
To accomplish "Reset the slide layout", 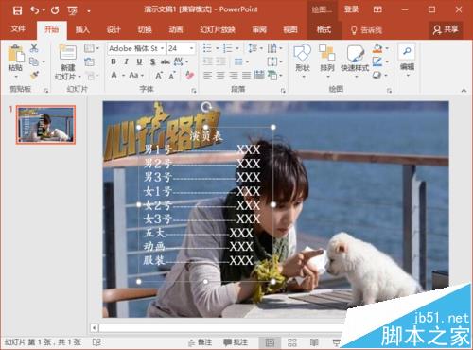I will (89, 61).
